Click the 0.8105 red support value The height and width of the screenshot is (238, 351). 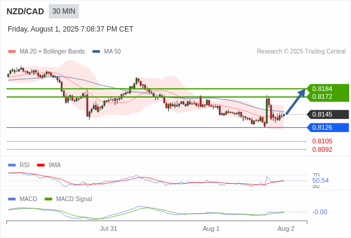click(322, 141)
